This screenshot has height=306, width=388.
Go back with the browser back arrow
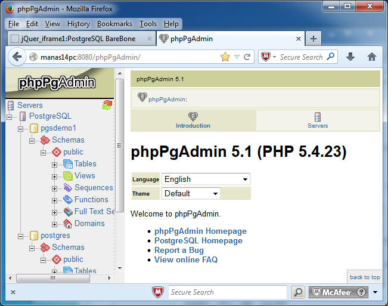[17, 57]
